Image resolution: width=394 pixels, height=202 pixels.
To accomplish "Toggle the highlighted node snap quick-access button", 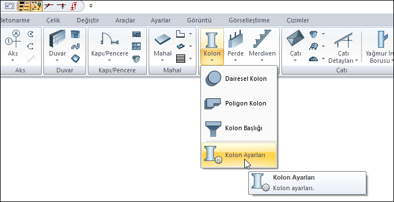I will click(x=36, y=6).
